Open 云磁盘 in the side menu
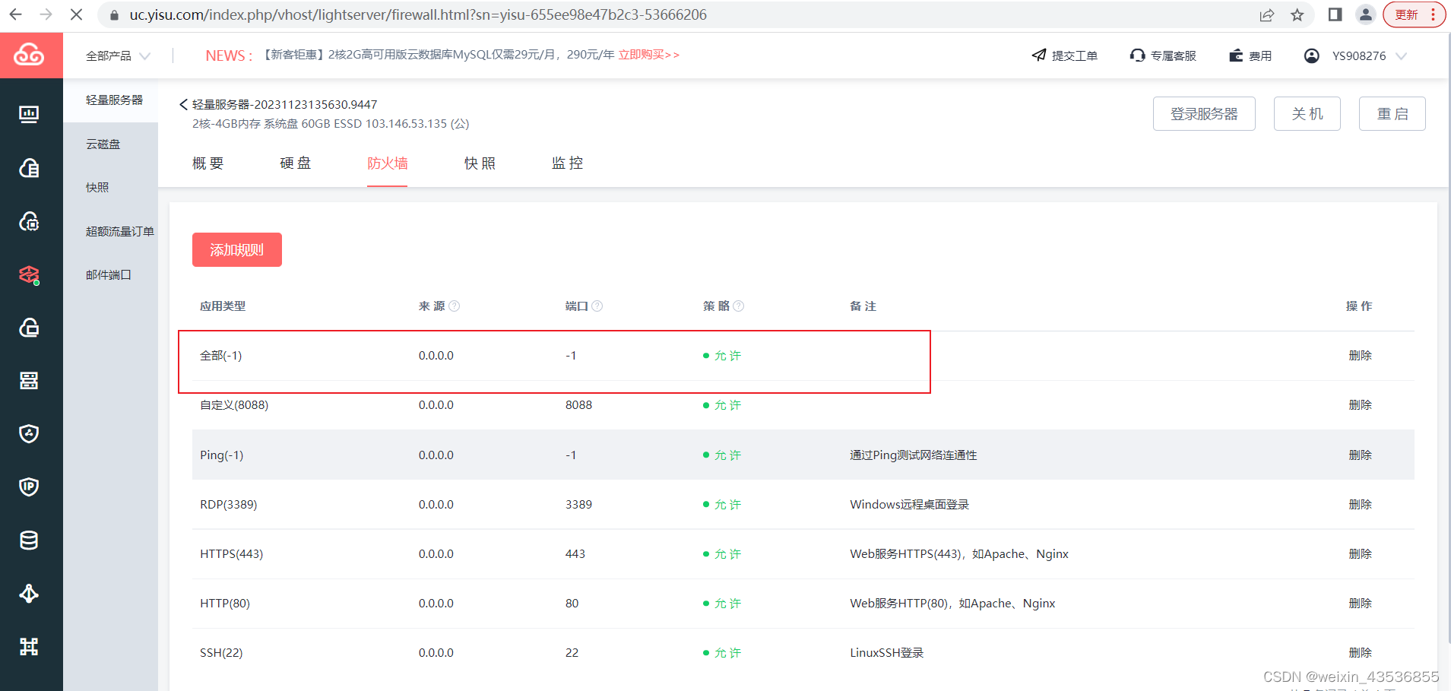Image resolution: width=1451 pixels, height=691 pixels. tap(103, 144)
